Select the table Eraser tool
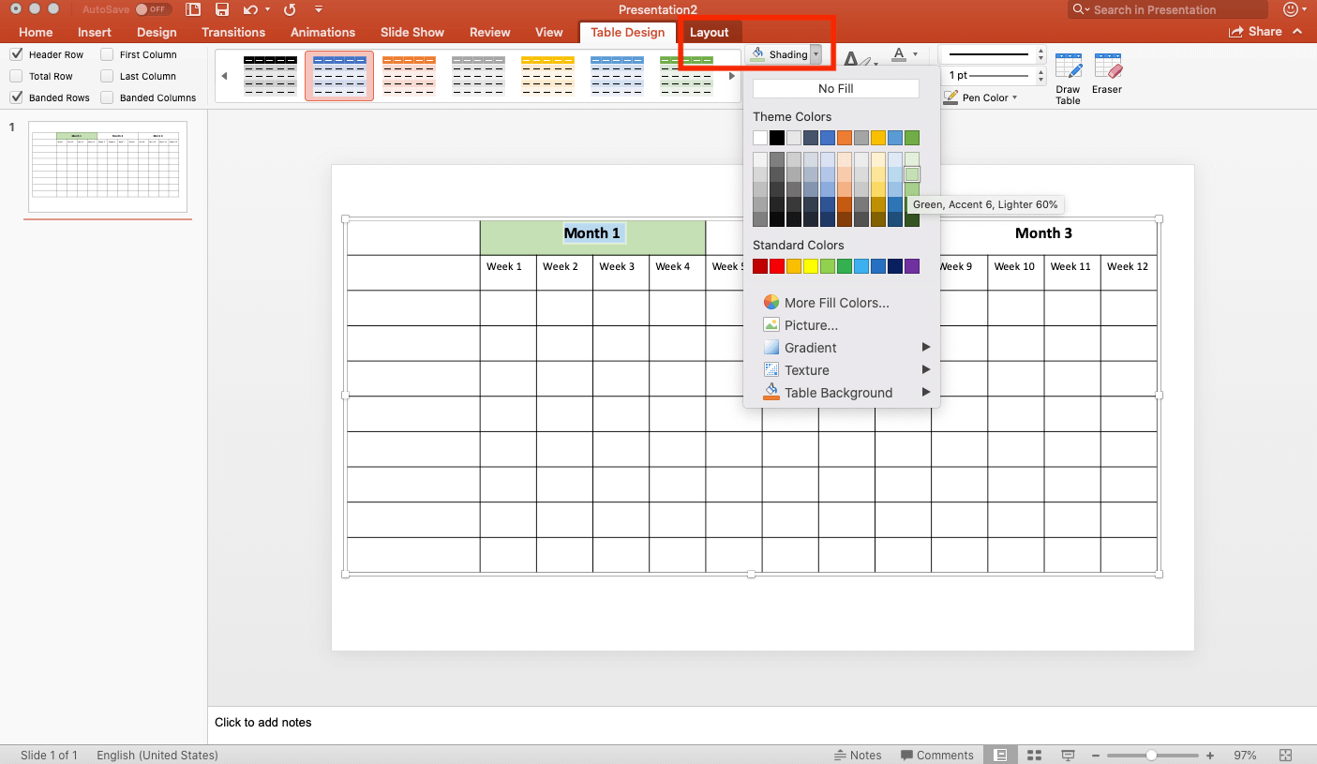The image size is (1317, 764). 1107,73
